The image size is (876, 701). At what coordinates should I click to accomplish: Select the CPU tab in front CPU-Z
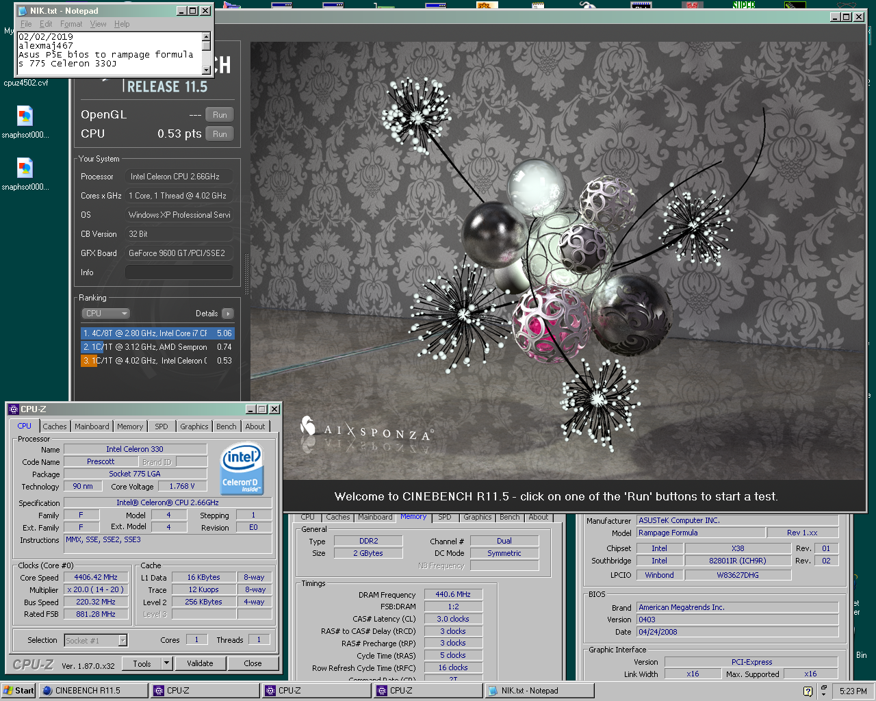[x=25, y=426]
